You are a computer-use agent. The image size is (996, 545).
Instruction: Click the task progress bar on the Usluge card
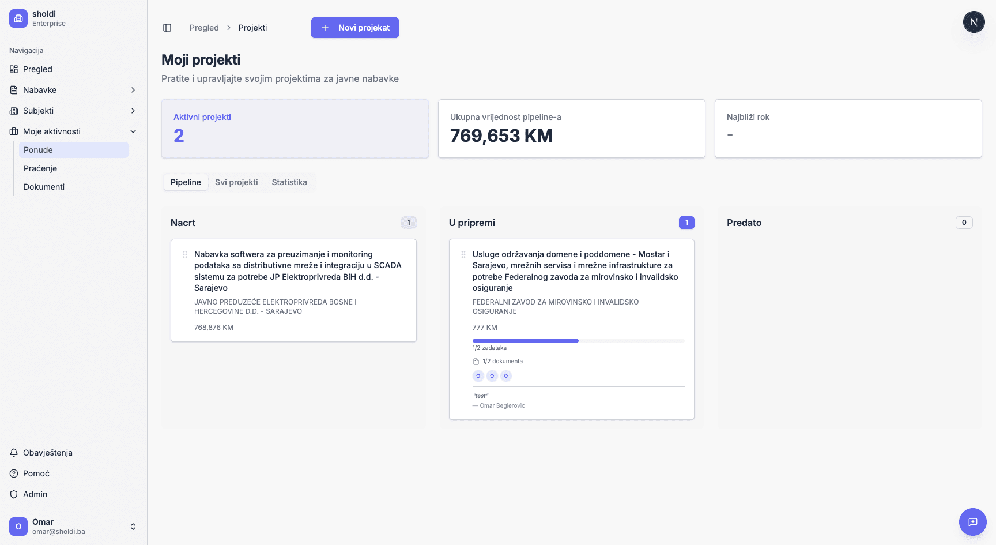click(x=578, y=340)
